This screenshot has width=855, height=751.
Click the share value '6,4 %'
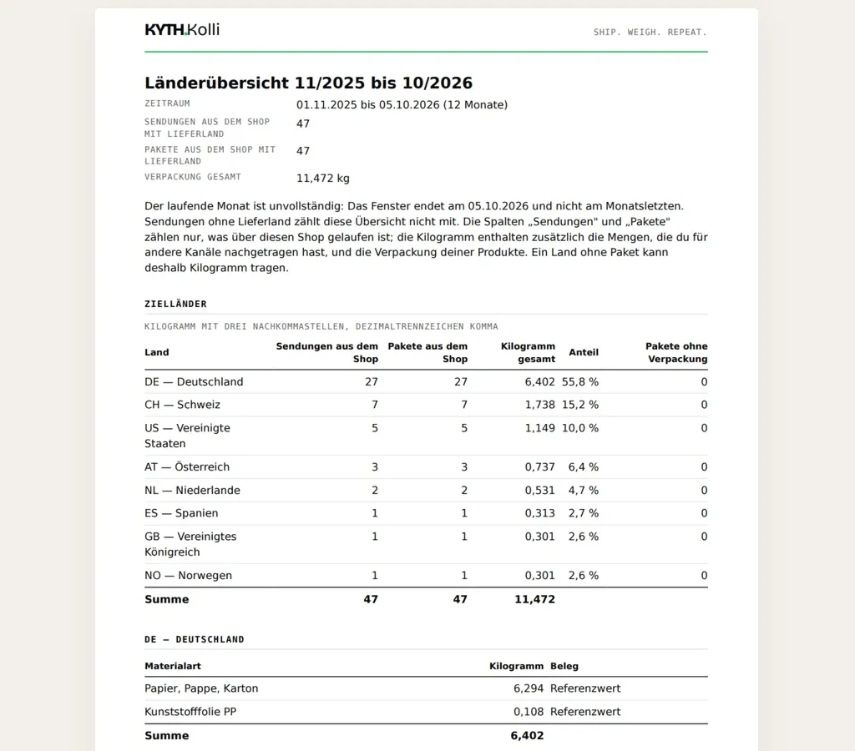click(x=584, y=467)
